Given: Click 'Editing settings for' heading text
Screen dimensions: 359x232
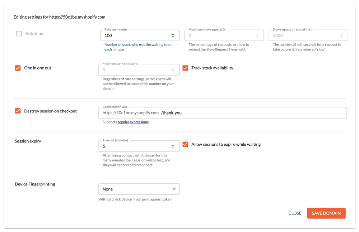Looking at the screenshot, I should (60, 17).
